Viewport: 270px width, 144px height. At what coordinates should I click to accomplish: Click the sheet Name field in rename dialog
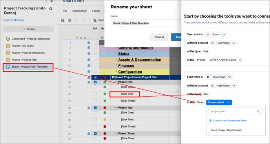(x=146, y=23)
